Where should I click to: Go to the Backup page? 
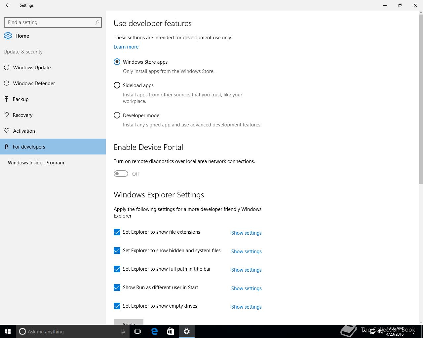pyautogui.click(x=53, y=99)
